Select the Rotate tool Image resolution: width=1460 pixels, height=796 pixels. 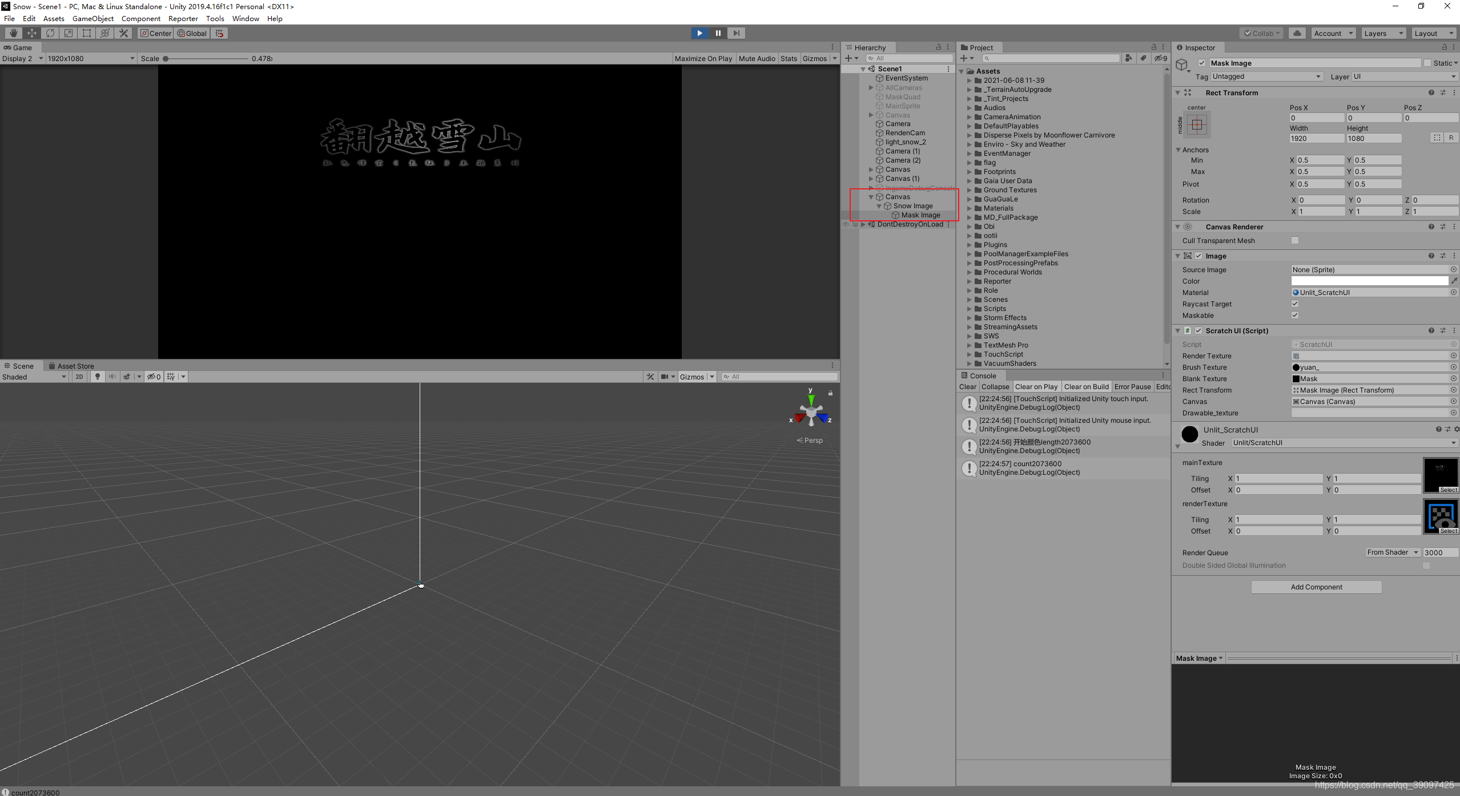[50, 33]
